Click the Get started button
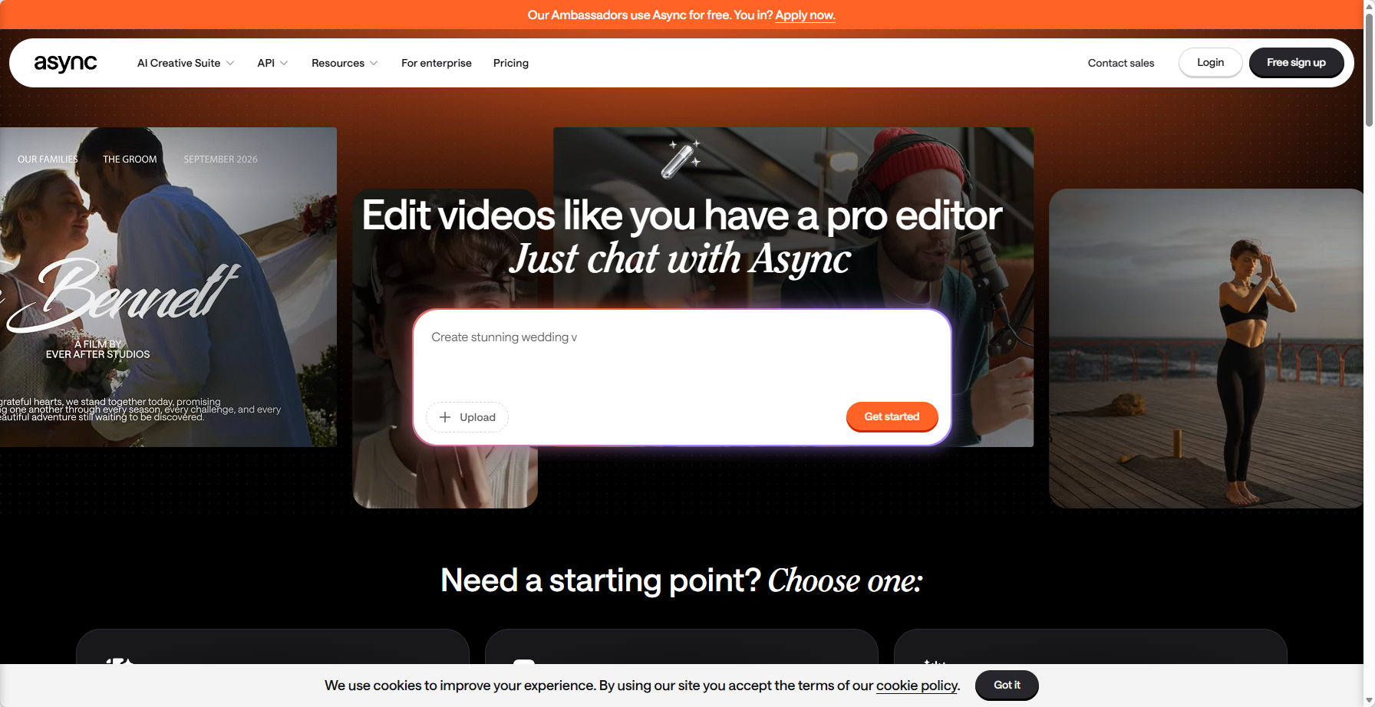This screenshot has width=1375, height=707. (892, 416)
